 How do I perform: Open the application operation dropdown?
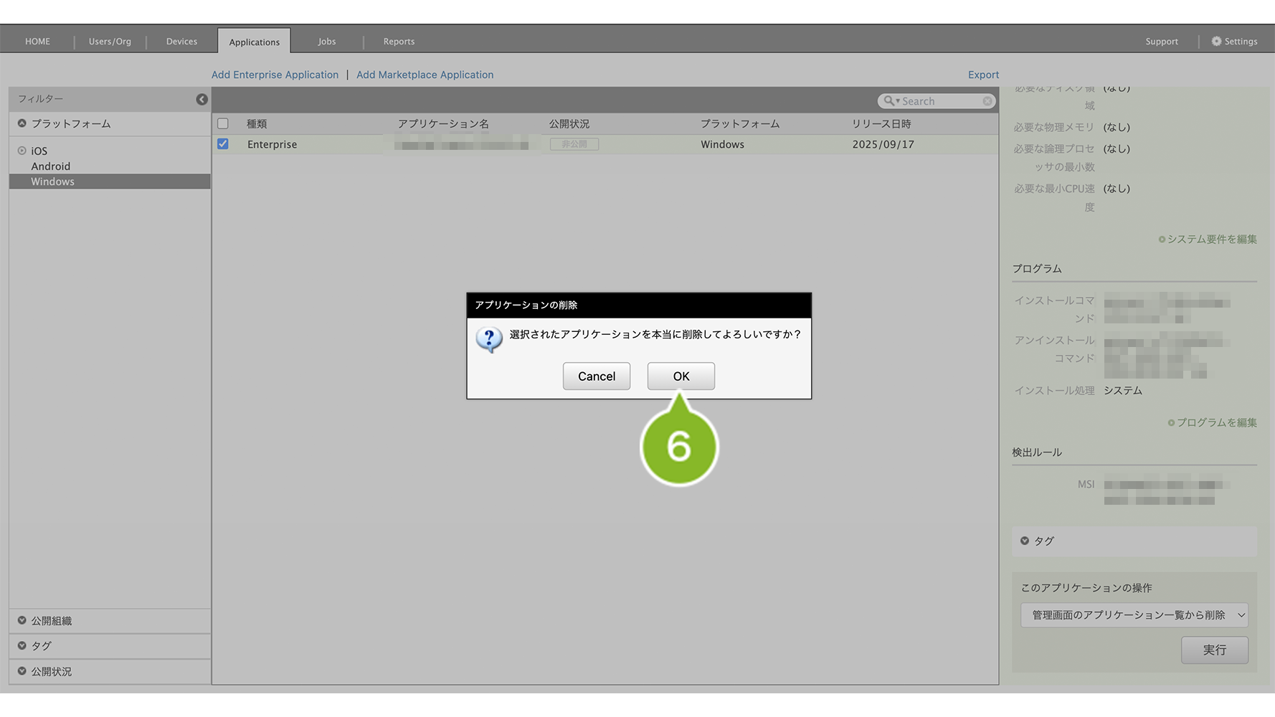[x=1134, y=615]
